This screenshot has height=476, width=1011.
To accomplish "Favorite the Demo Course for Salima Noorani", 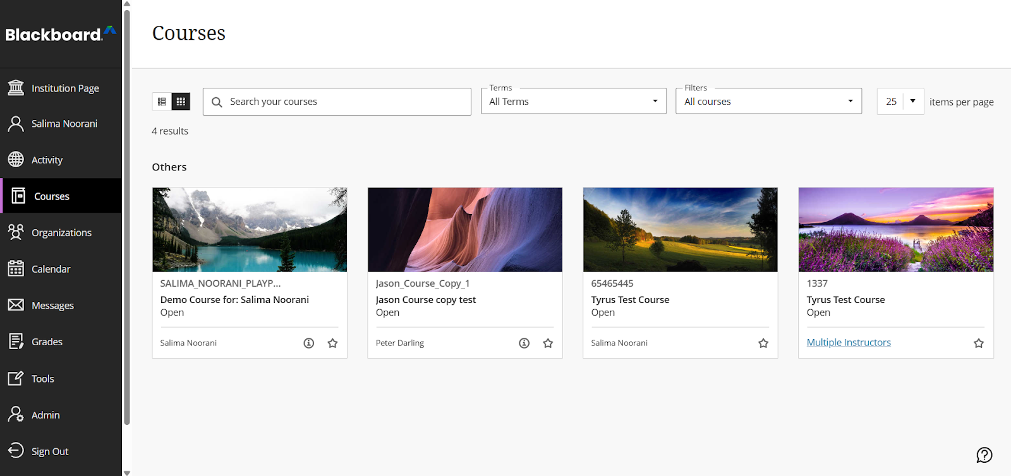I will point(332,343).
